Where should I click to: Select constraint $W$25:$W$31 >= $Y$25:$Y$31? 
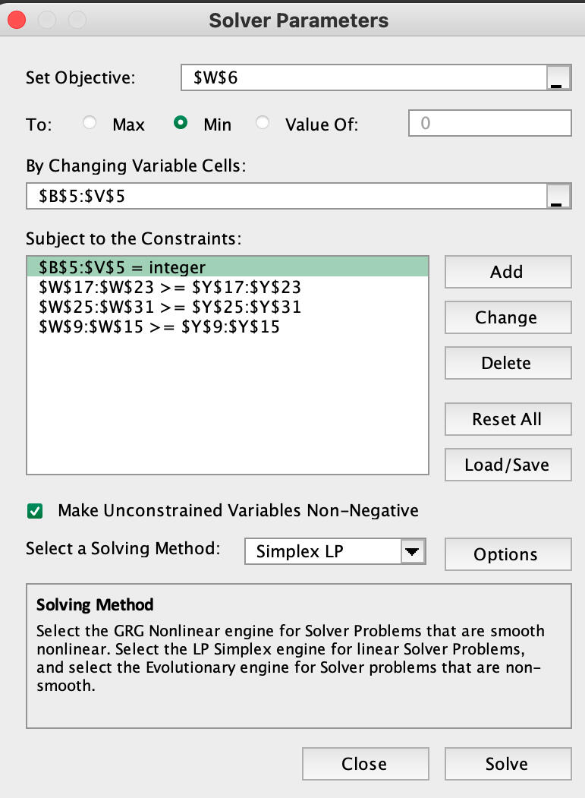[170, 308]
